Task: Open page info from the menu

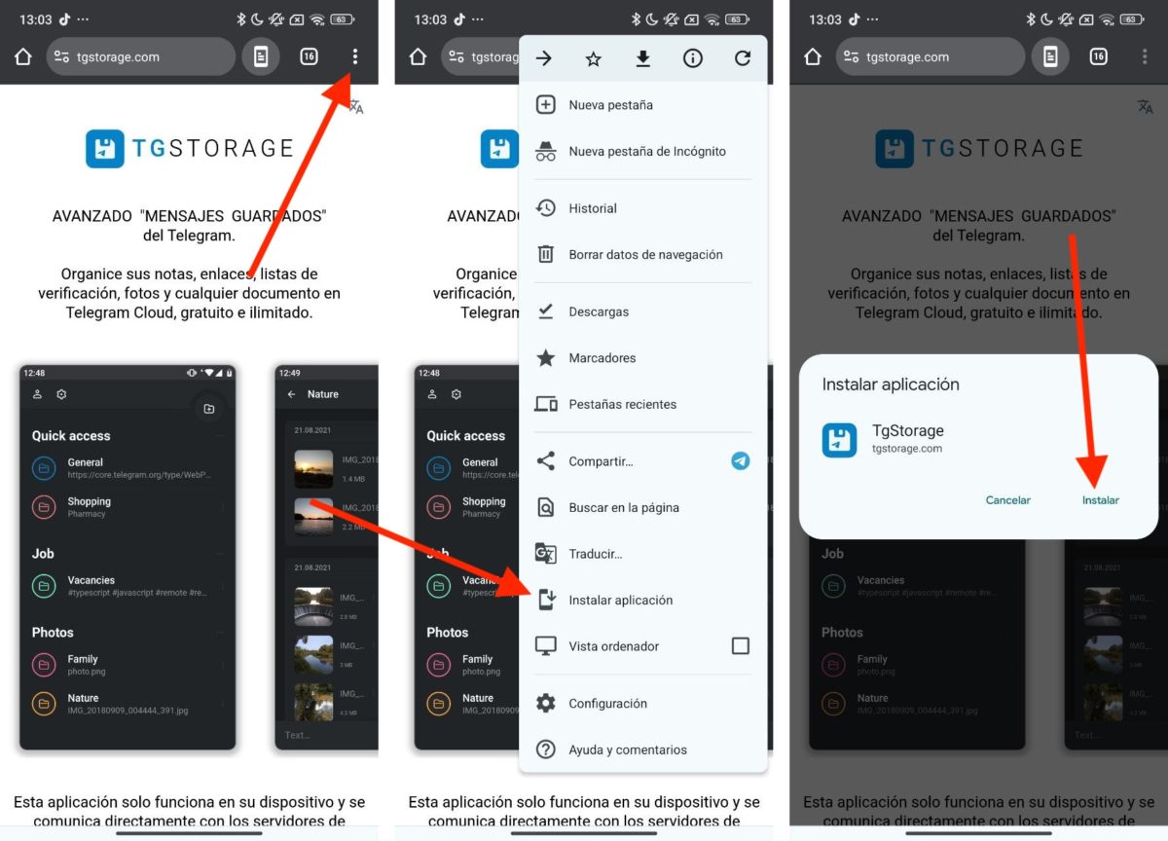Action: click(x=693, y=58)
